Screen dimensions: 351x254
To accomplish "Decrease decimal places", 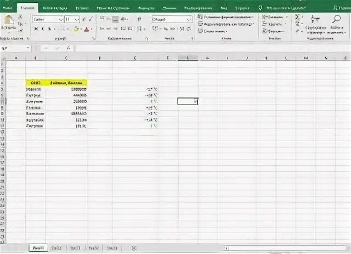I will point(189,28).
